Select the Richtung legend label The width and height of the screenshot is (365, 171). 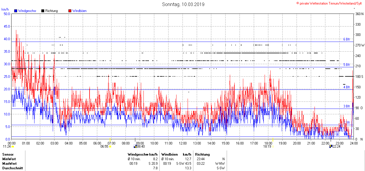[51, 11]
